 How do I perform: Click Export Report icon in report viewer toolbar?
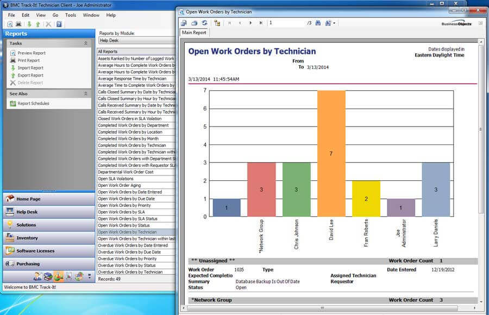coord(184,23)
